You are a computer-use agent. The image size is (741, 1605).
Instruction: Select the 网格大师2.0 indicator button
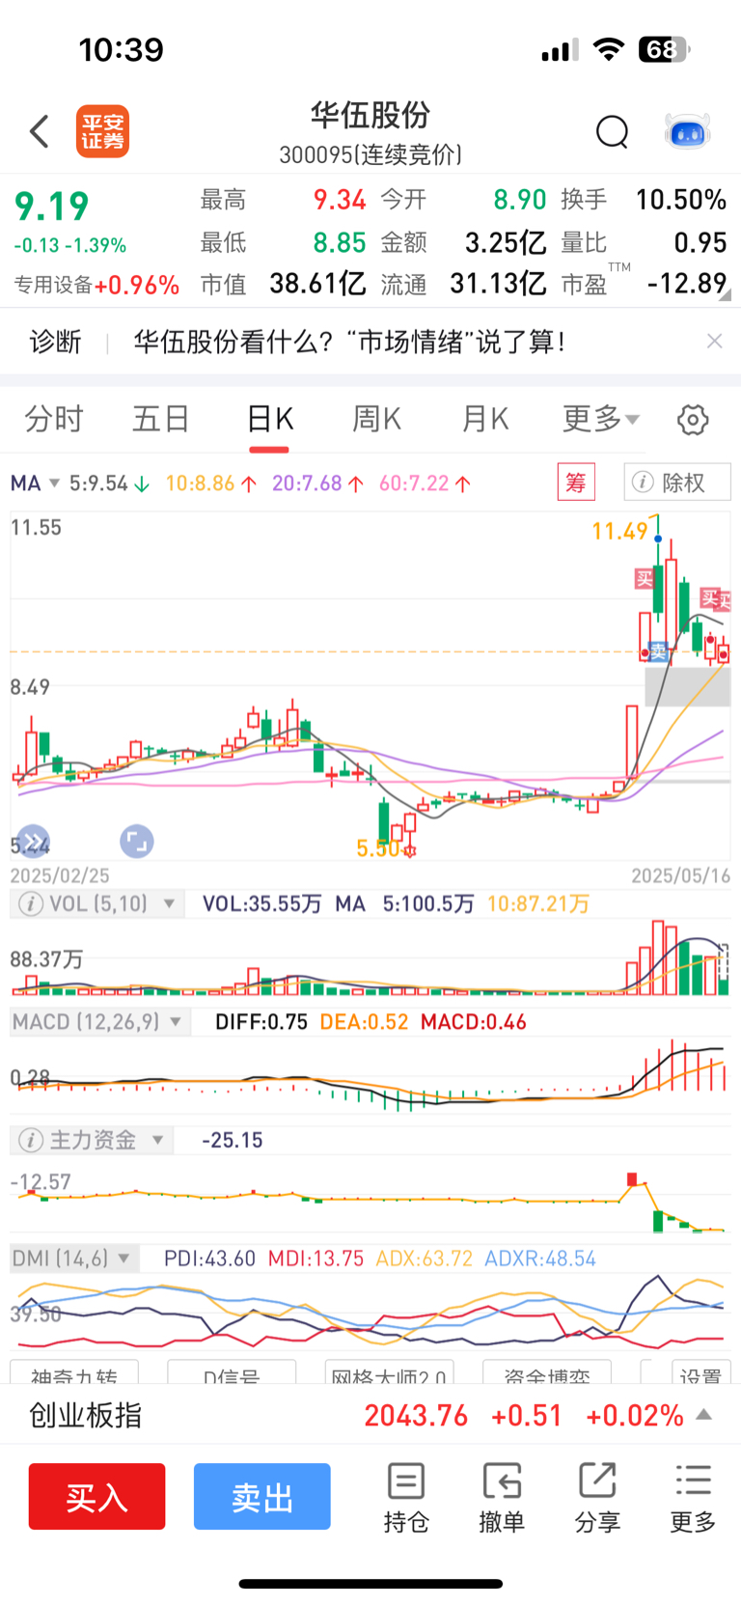coord(389,1373)
